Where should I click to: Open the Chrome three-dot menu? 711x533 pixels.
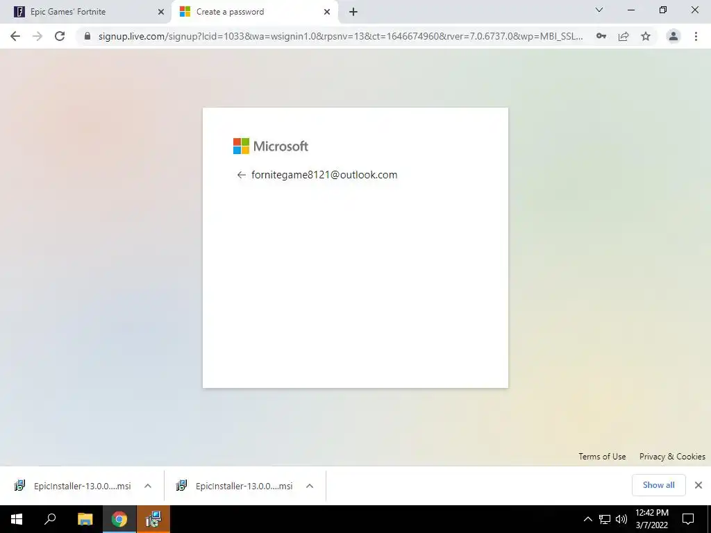pyautogui.click(x=696, y=36)
